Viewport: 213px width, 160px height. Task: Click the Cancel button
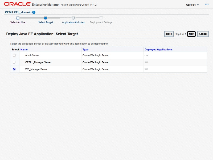pos(203,34)
